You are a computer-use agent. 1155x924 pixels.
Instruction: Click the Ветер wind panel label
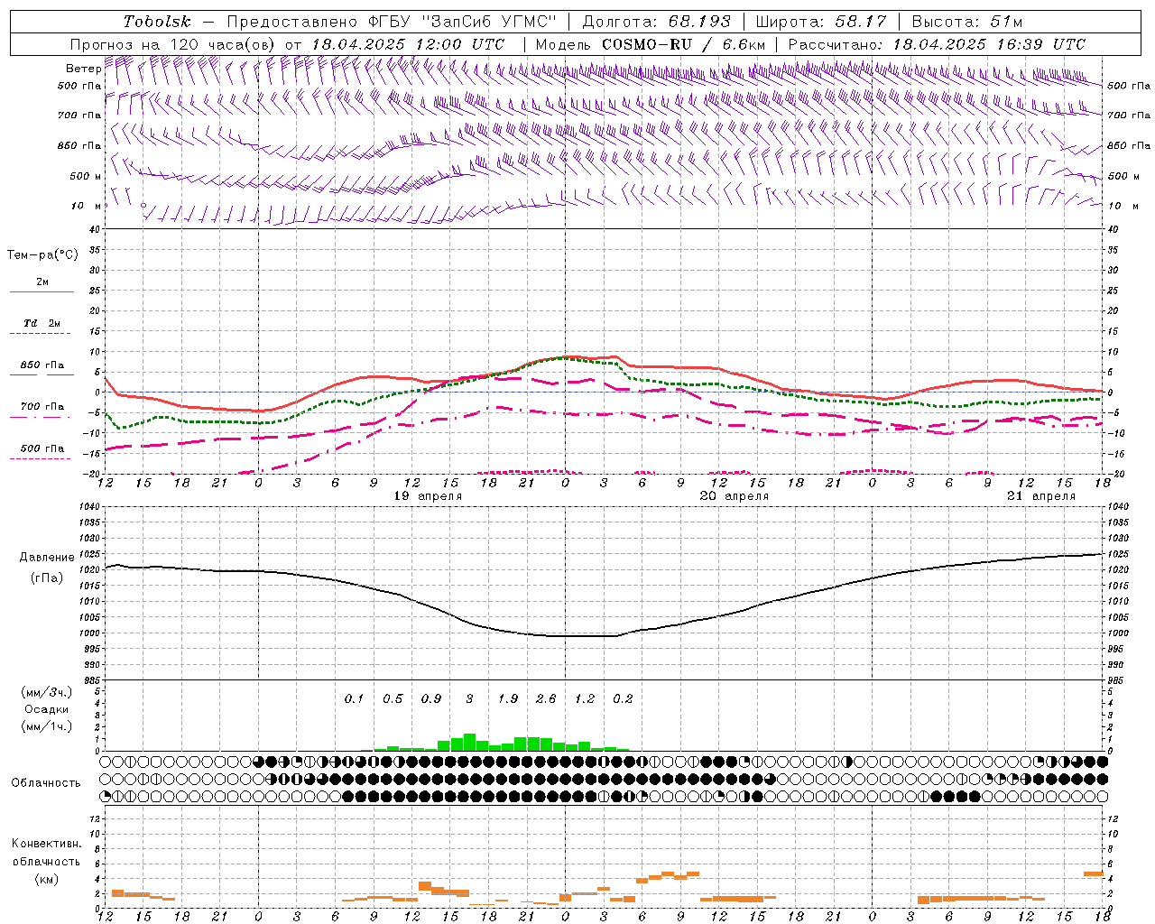(x=83, y=69)
